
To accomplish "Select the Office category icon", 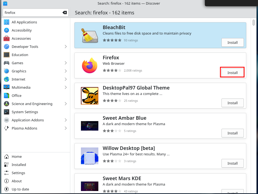I will click(x=7, y=96).
